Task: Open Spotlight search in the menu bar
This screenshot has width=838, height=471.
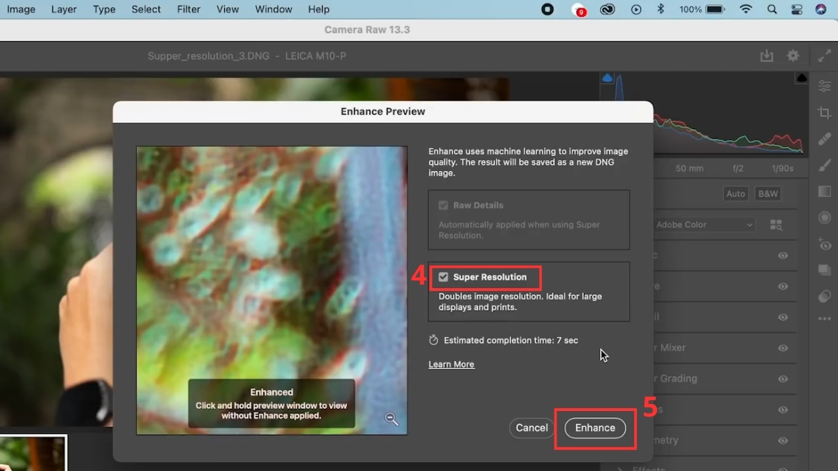Action: [772, 10]
